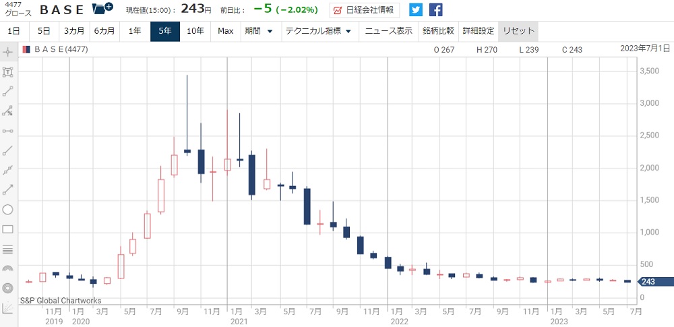Select the active 5年 range tab
674x327 pixels.
165,31
